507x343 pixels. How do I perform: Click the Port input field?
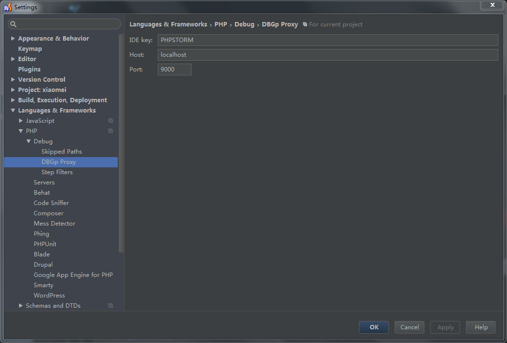point(174,69)
